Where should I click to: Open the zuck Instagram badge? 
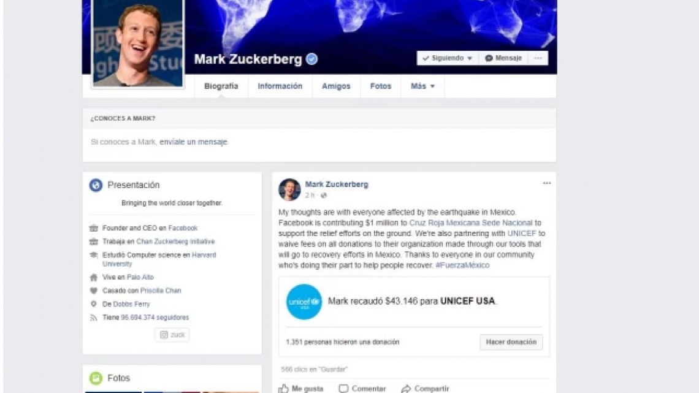pyautogui.click(x=172, y=335)
